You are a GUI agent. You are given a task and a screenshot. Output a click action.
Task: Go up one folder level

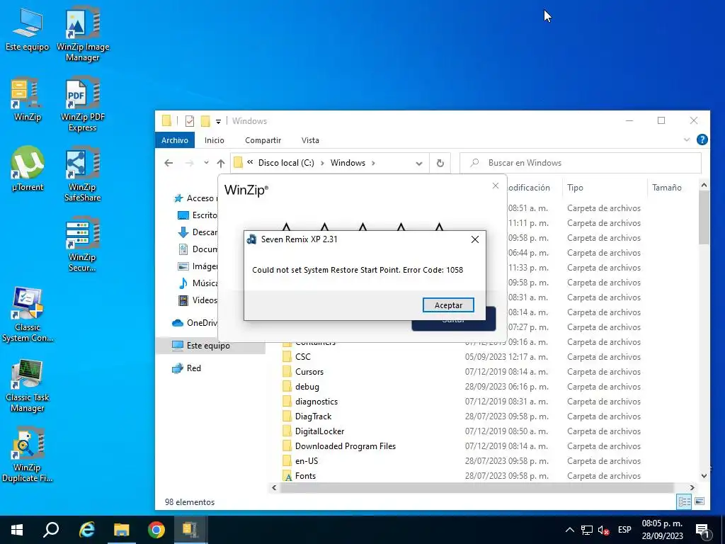(x=221, y=163)
